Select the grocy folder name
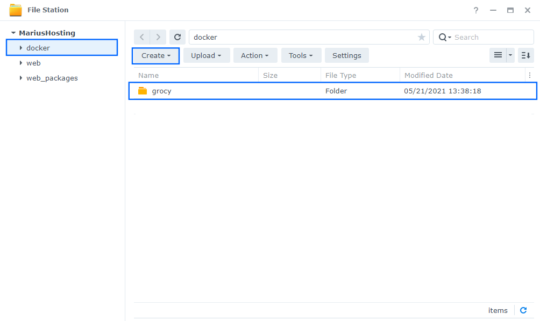The height and width of the screenshot is (321, 540). [161, 91]
